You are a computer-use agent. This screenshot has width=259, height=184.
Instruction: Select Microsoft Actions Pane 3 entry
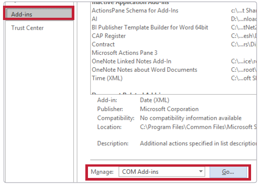pos(125,53)
